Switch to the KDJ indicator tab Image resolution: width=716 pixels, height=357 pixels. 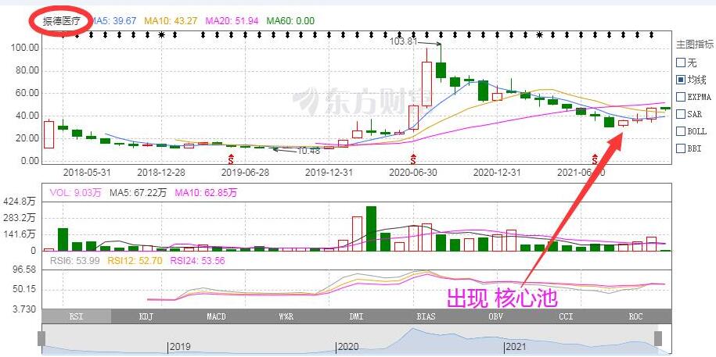coord(146,316)
